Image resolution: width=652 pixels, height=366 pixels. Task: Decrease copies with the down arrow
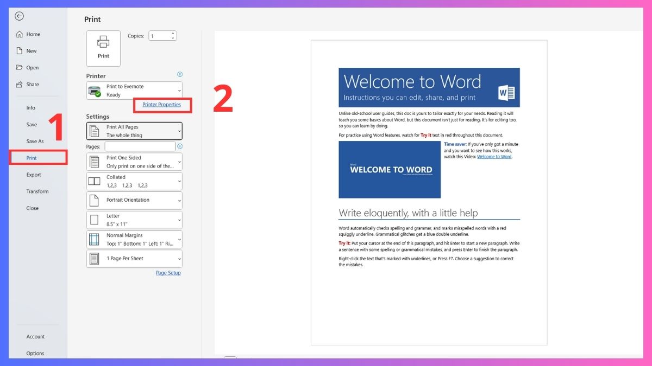coord(173,38)
